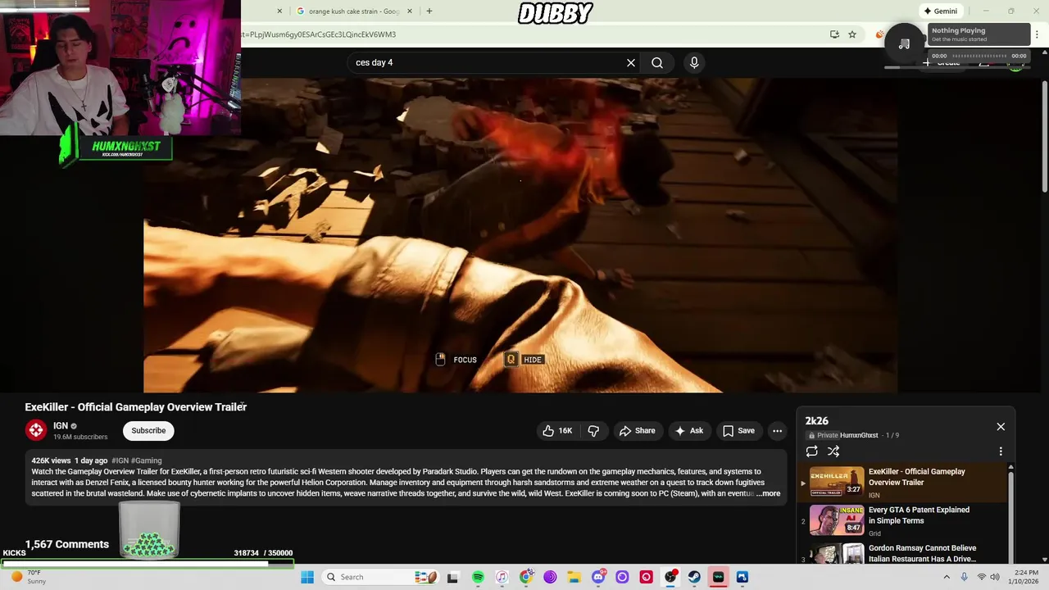Open HumxnGhxst playlist owner link
The image size is (1049, 590).
(859, 435)
